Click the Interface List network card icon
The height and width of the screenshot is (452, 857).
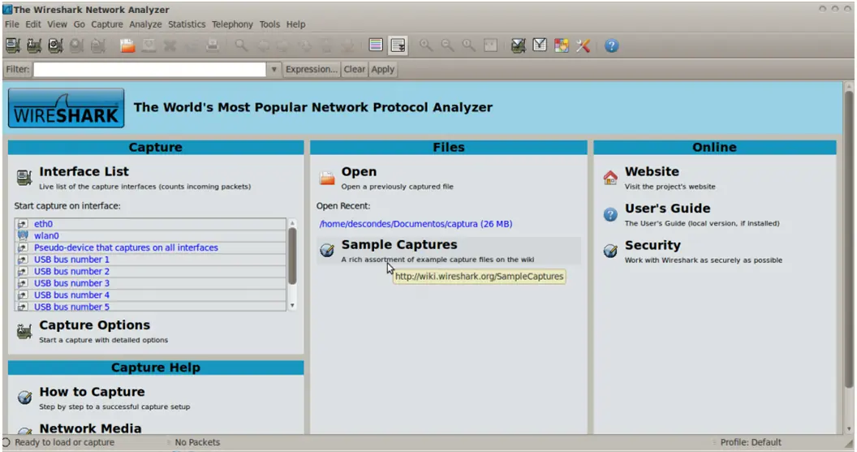tap(24, 178)
